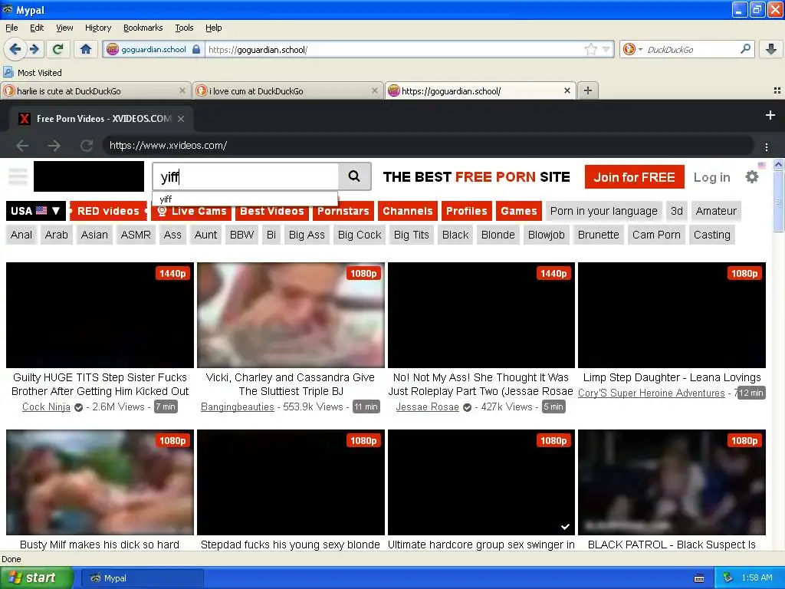
Task: Reload the page with Mypal's green refresh icon
Action: (58, 49)
